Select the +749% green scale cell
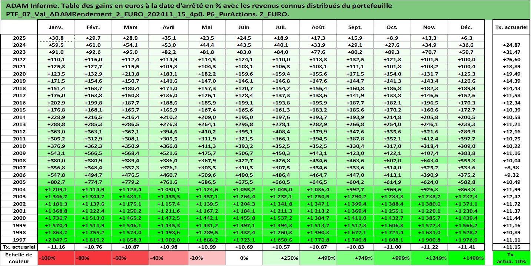This screenshot has height=266, width=531. [x=355, y=258]
